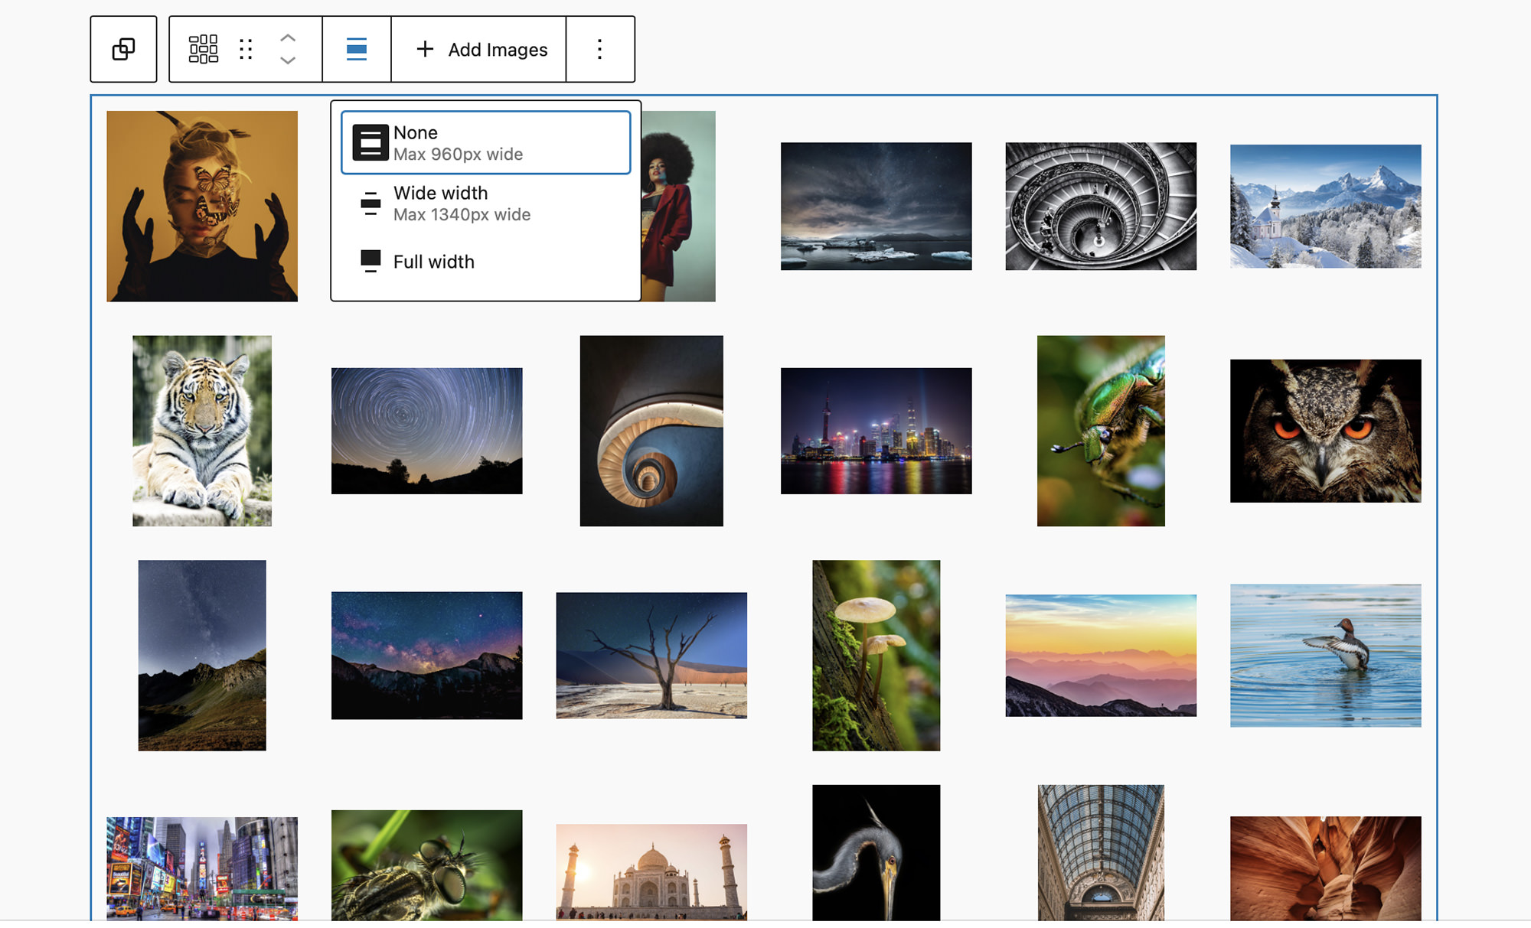This screenshot has width=1531, height=928.
Task: Open the three-dot options menu
Action: point(599,49)
